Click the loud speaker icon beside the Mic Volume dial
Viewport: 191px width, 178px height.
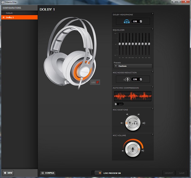tap(143, 151)
